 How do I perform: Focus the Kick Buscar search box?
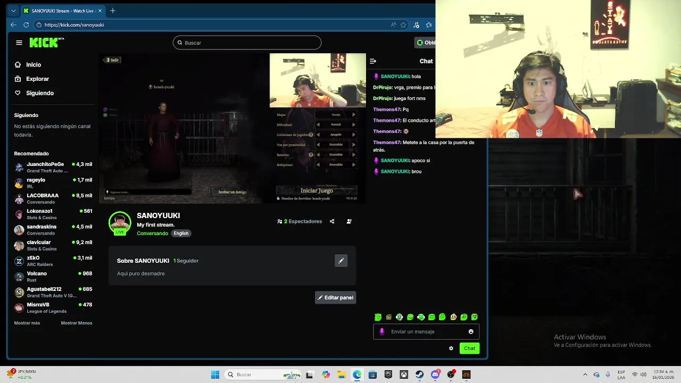247,43
